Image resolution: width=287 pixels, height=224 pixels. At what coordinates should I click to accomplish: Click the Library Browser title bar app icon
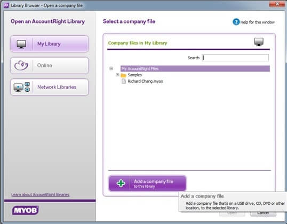[6, 5]
